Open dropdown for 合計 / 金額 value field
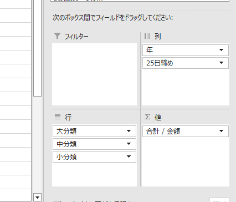 221,131
